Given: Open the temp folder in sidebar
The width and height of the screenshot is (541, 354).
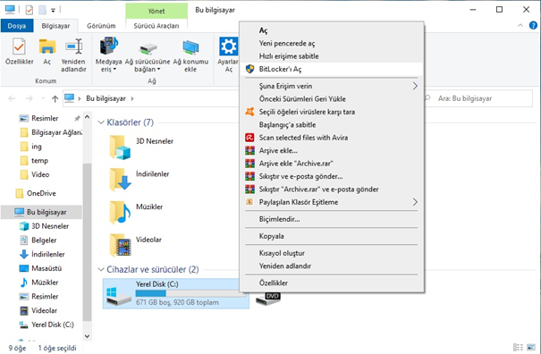Looking at the screenshot, I should click(x=34, y=161).
